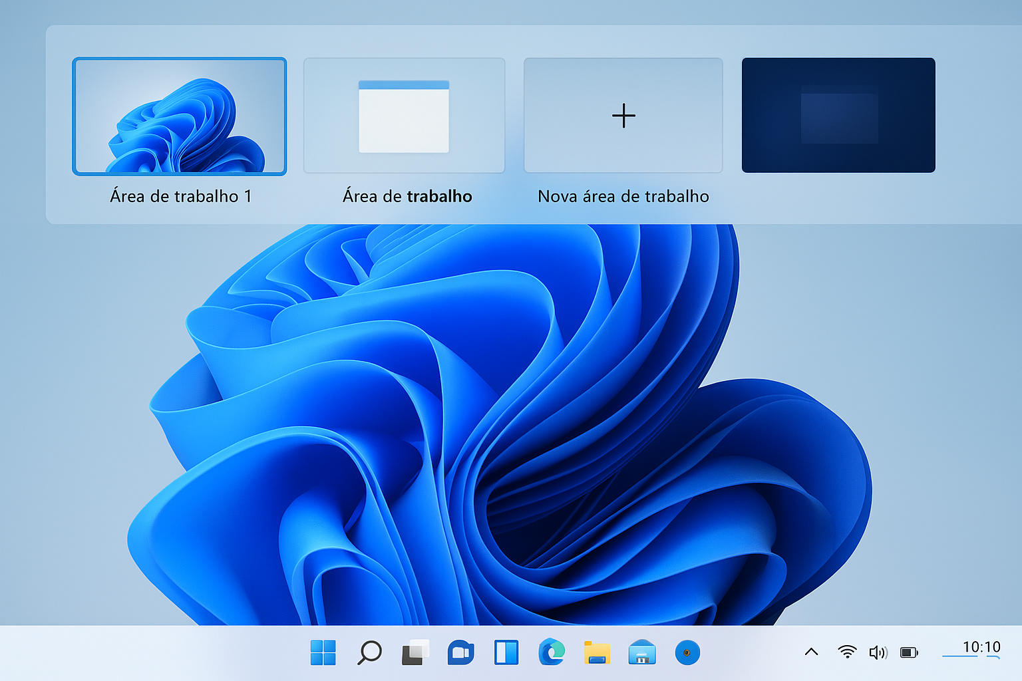Viewport: 1022px width, 681px height.
Task: Click the 'Área de trabalho 1' label
Action: click(x=181, y=196)
